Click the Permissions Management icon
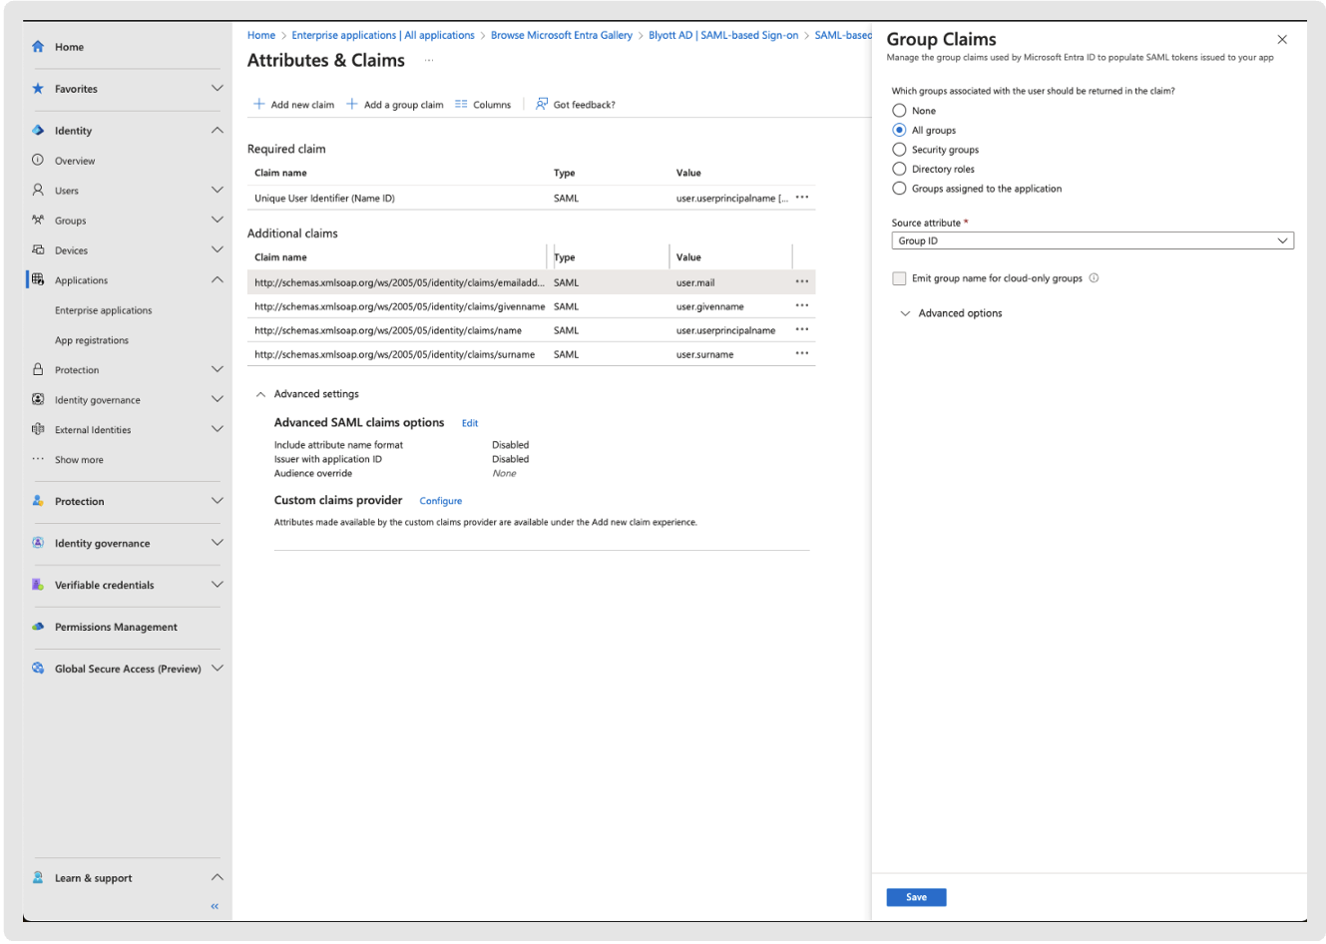1326x944 pixels. 38,627
